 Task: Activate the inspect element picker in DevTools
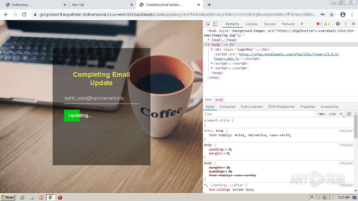coord(208,24)
